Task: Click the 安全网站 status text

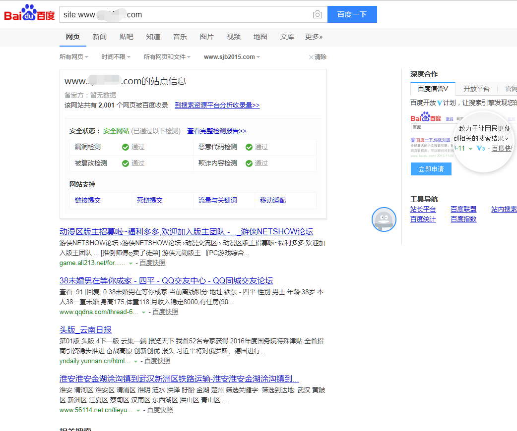Action: click(x=116, y=131)
